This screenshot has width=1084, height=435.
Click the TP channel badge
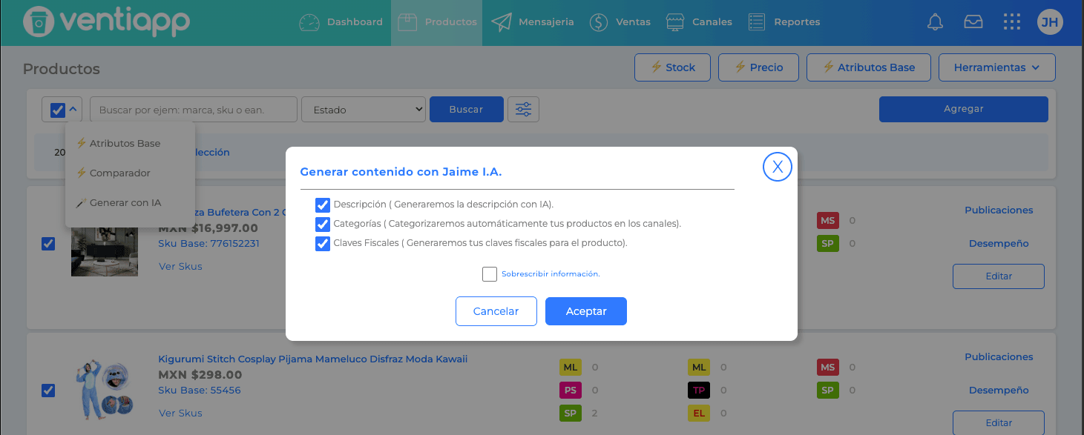[x=699, y=390]
